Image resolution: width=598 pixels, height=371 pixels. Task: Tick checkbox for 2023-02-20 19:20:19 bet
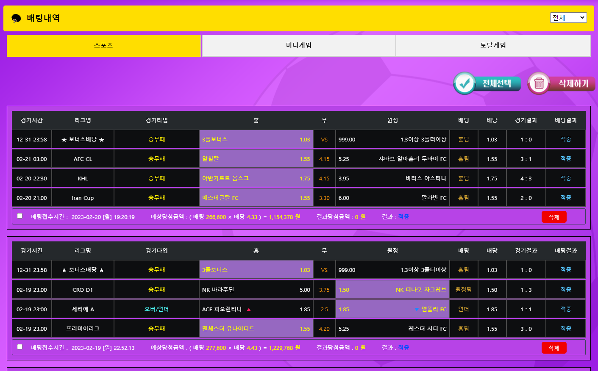click(x=20, y=216)
